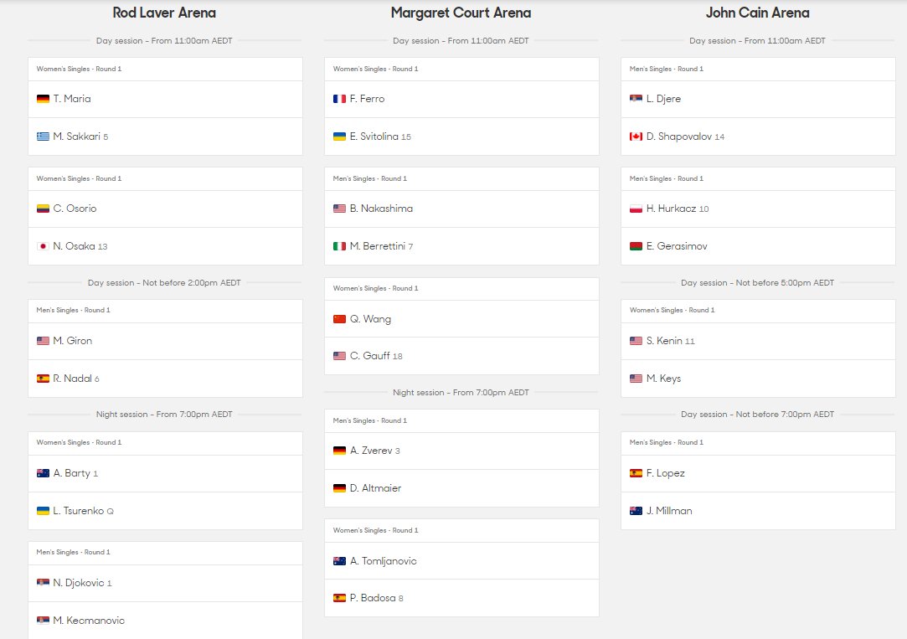Click the Australian flag beside J. Millman
Screen dimensions: 907x639
point(636,511)
